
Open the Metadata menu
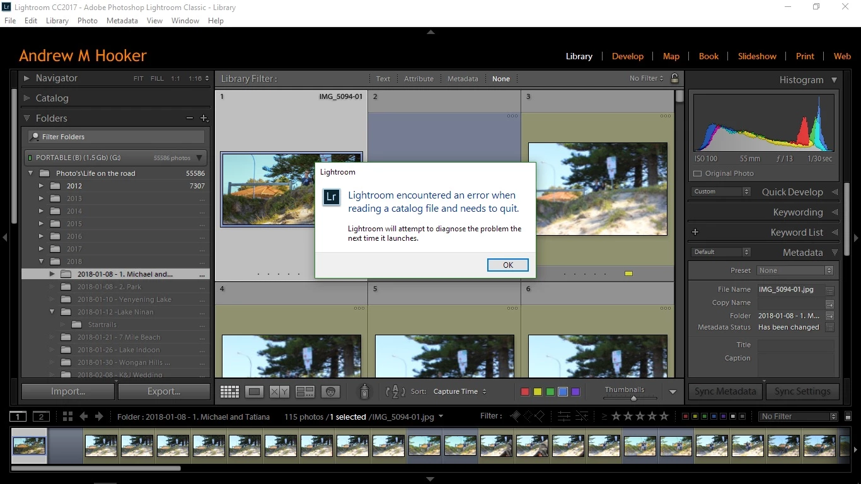[122, 21]
